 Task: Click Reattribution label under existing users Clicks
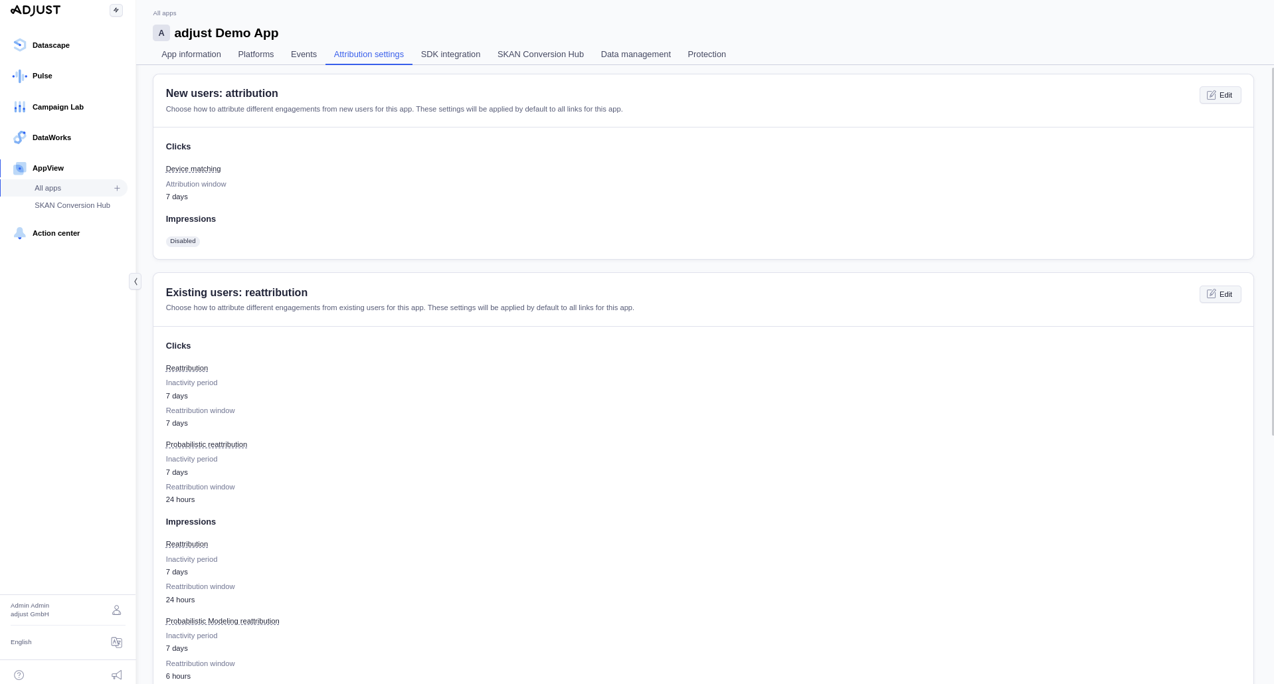point(187,368)
